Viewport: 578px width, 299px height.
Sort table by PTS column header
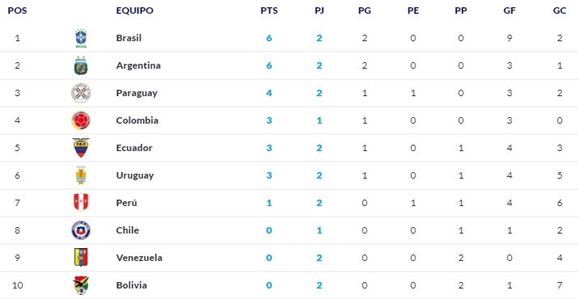tap(269, 11)
